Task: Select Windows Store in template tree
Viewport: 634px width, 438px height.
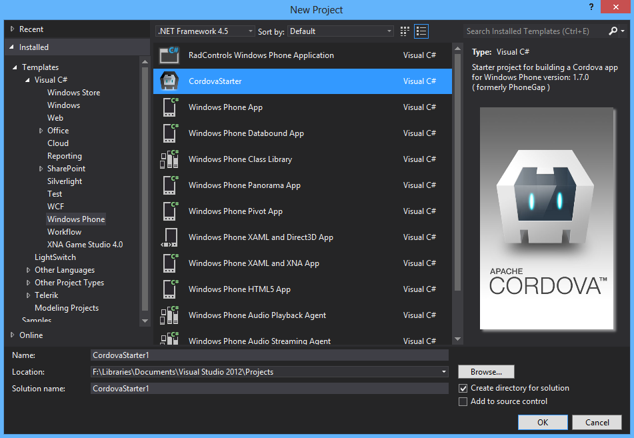Action: (x=73, y=93)
